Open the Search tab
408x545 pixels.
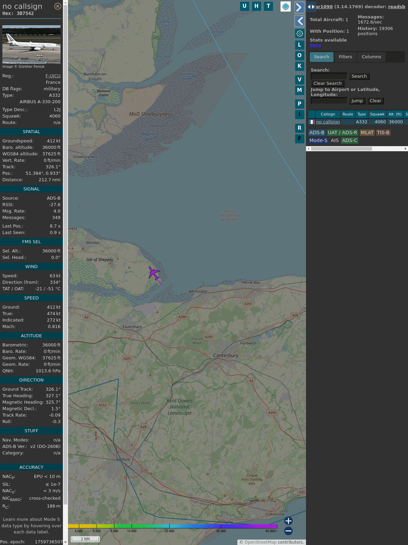point(321,57)
